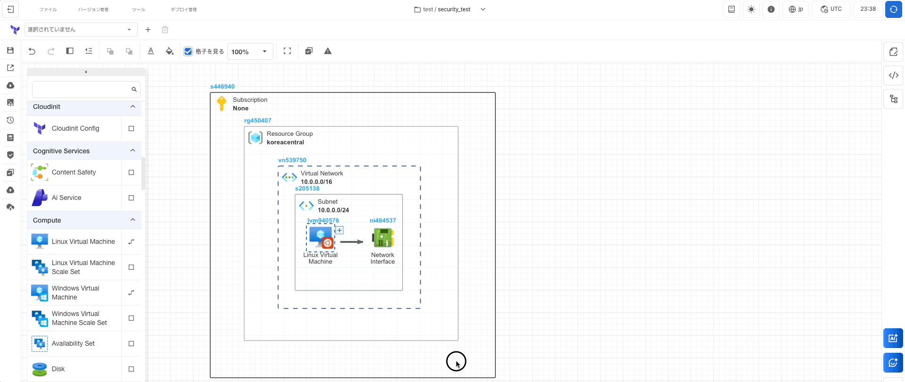Click the save icon in left sidebar

(x=10, y=50)
